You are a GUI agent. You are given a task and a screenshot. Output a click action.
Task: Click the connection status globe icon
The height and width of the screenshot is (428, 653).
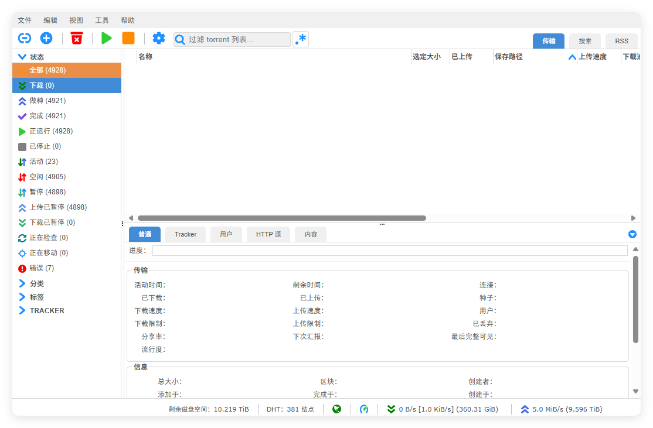point(337,409)
